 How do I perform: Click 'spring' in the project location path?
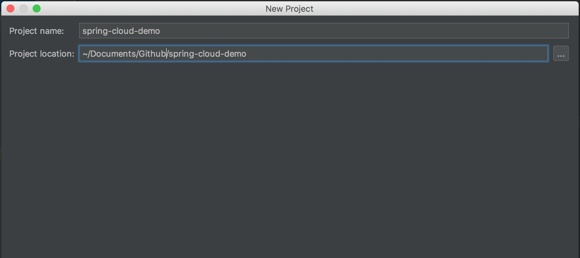coord(181,54)
